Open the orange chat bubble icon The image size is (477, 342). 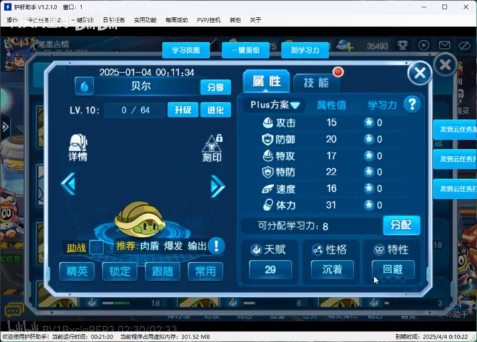click(13, 310)
